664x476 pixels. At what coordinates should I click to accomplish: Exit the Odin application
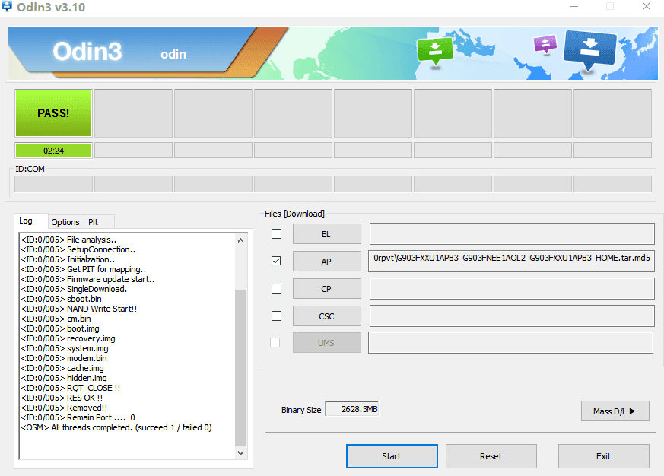tap(603, 456)
